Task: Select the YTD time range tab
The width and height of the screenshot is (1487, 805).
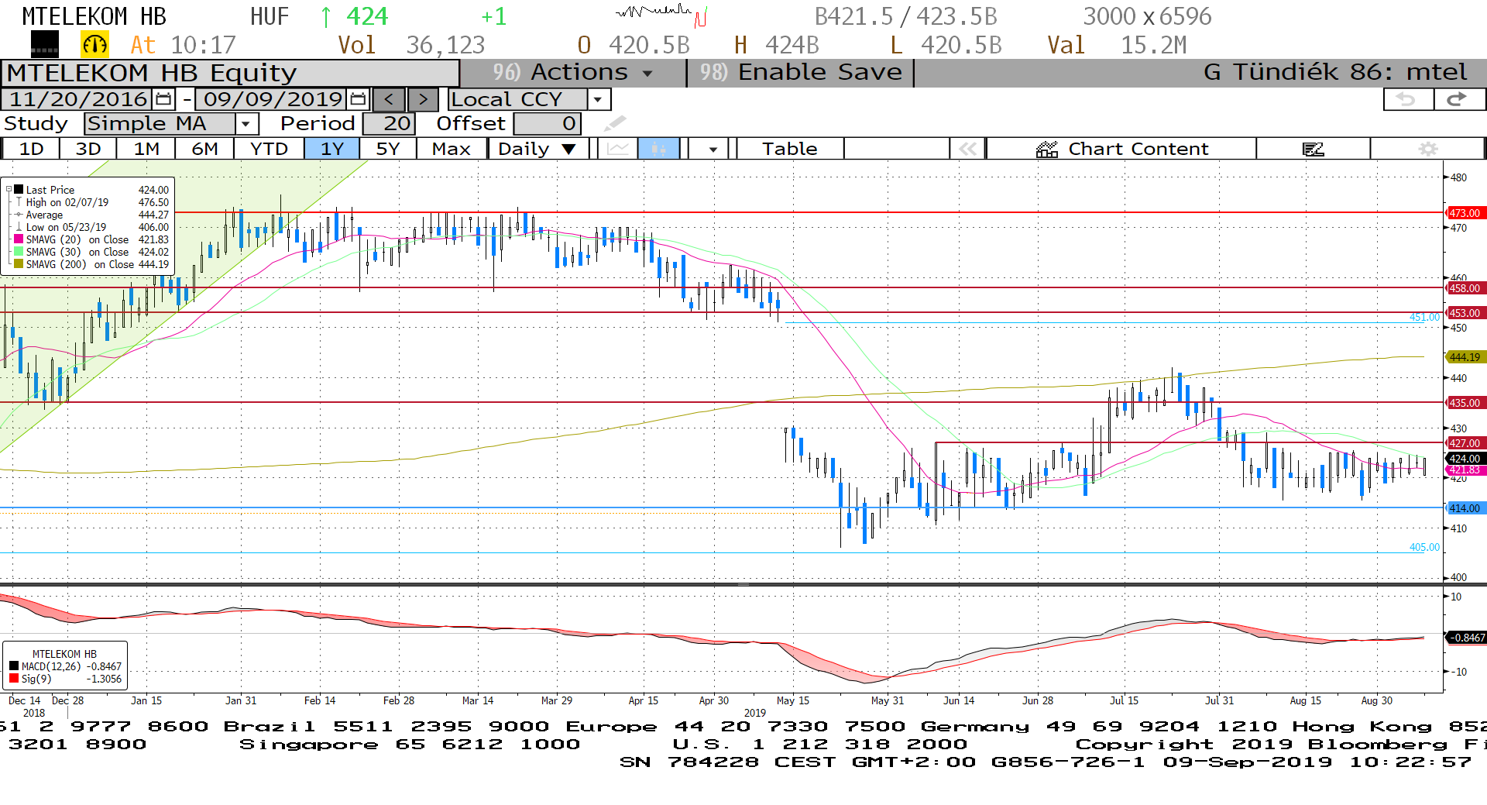Action: [x=269, y=149]
